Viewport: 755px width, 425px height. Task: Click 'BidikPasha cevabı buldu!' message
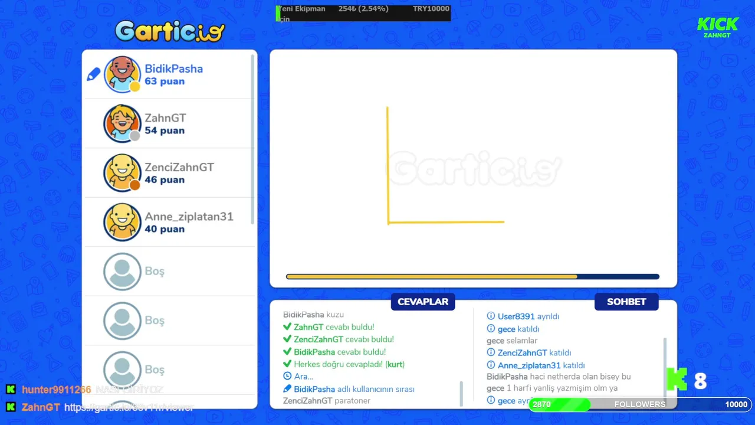(x=340, y=352)
